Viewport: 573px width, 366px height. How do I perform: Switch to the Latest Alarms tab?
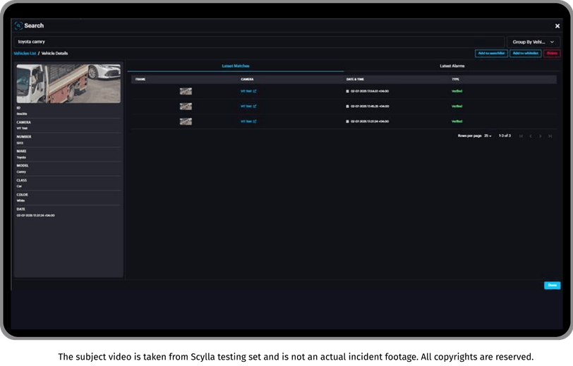pos(452,66)
